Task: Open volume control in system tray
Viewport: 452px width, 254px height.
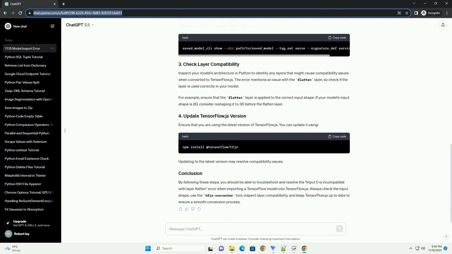Action: tap(423, 248)
